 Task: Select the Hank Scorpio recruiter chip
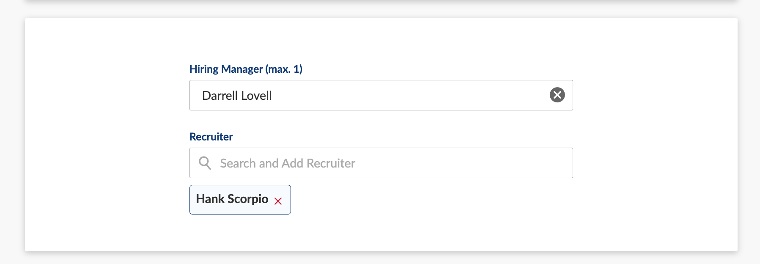[x=240, y=200]
